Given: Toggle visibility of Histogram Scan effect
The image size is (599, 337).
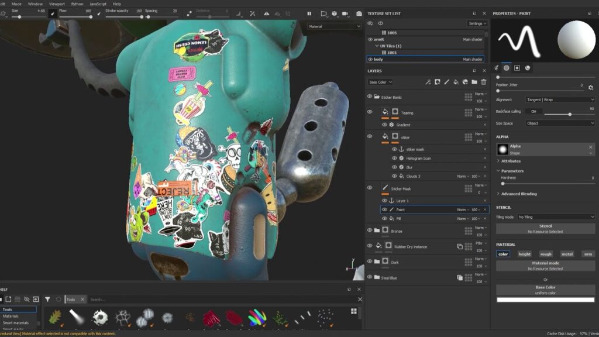Looking at the screenshot, I should coord(394,158).
